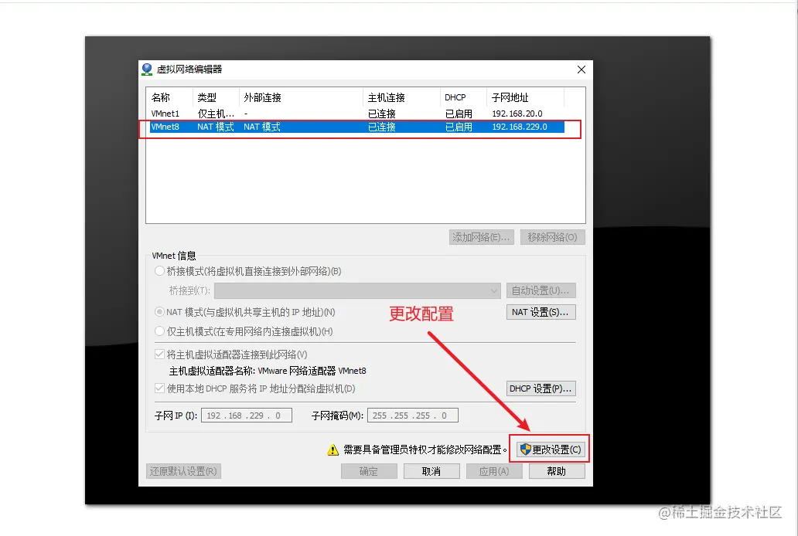Click the 帮助 button
This screenshot has width=798, height=536.
click(x=556, y=471)
